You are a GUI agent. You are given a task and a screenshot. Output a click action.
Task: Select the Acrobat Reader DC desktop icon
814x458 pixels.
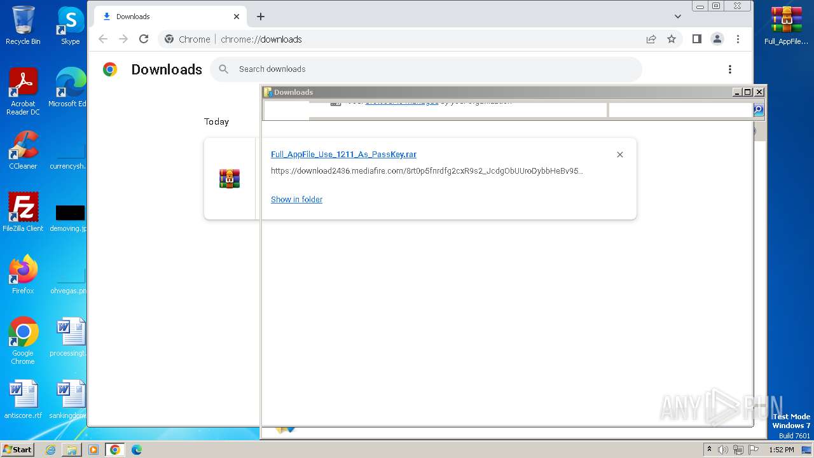[23, 92]
